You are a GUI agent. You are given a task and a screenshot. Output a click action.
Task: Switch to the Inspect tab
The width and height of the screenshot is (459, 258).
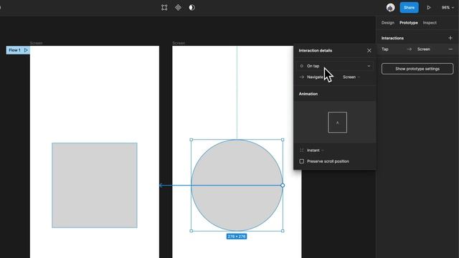click(430, 22)
